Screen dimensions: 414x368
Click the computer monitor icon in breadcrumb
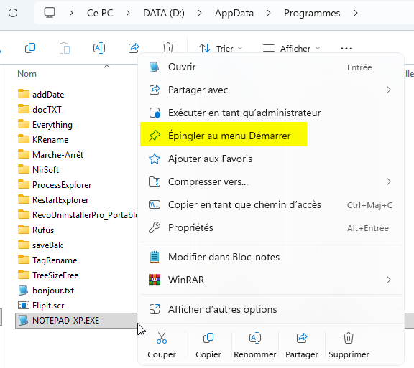coord(50,13)
